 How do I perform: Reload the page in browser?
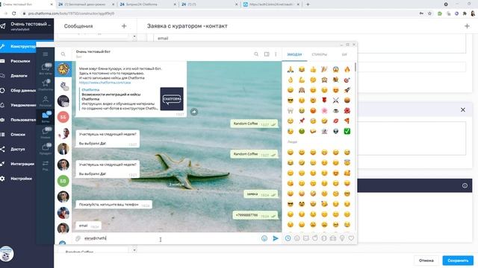pos(14,13)
